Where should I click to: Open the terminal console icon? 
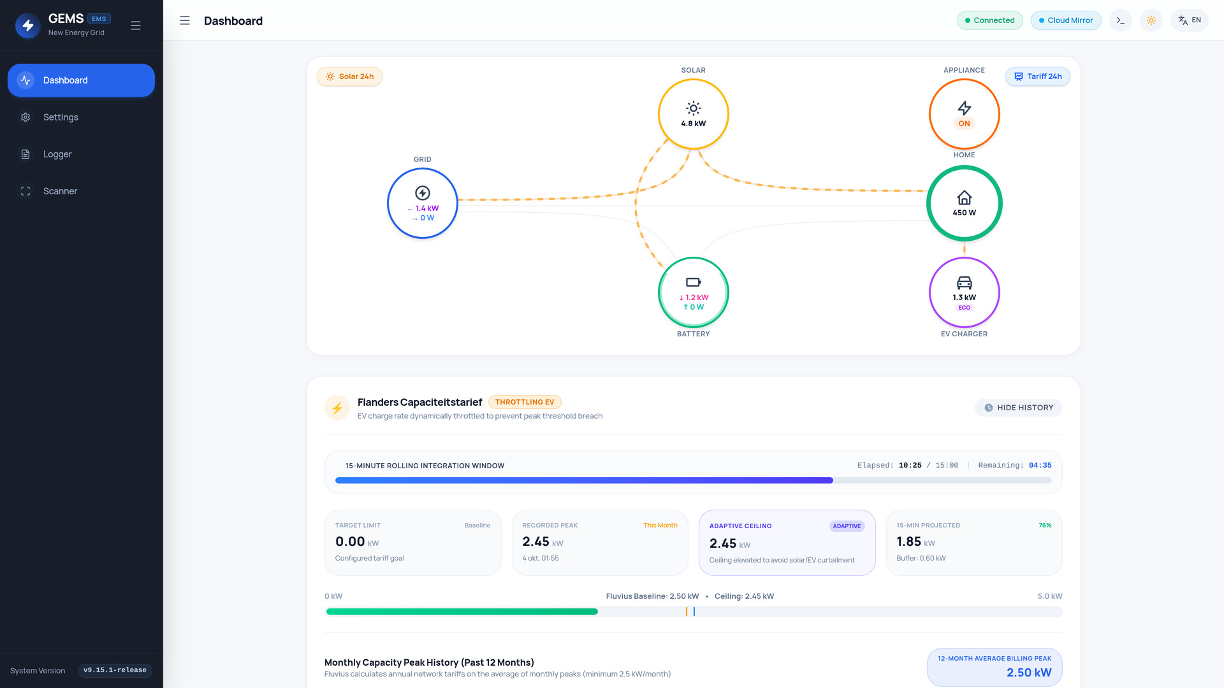[1121, 20]
